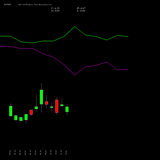Click the '30 Jun' date label
The image size is (160, 160).
pyautogui.click(x=15, y=152)
